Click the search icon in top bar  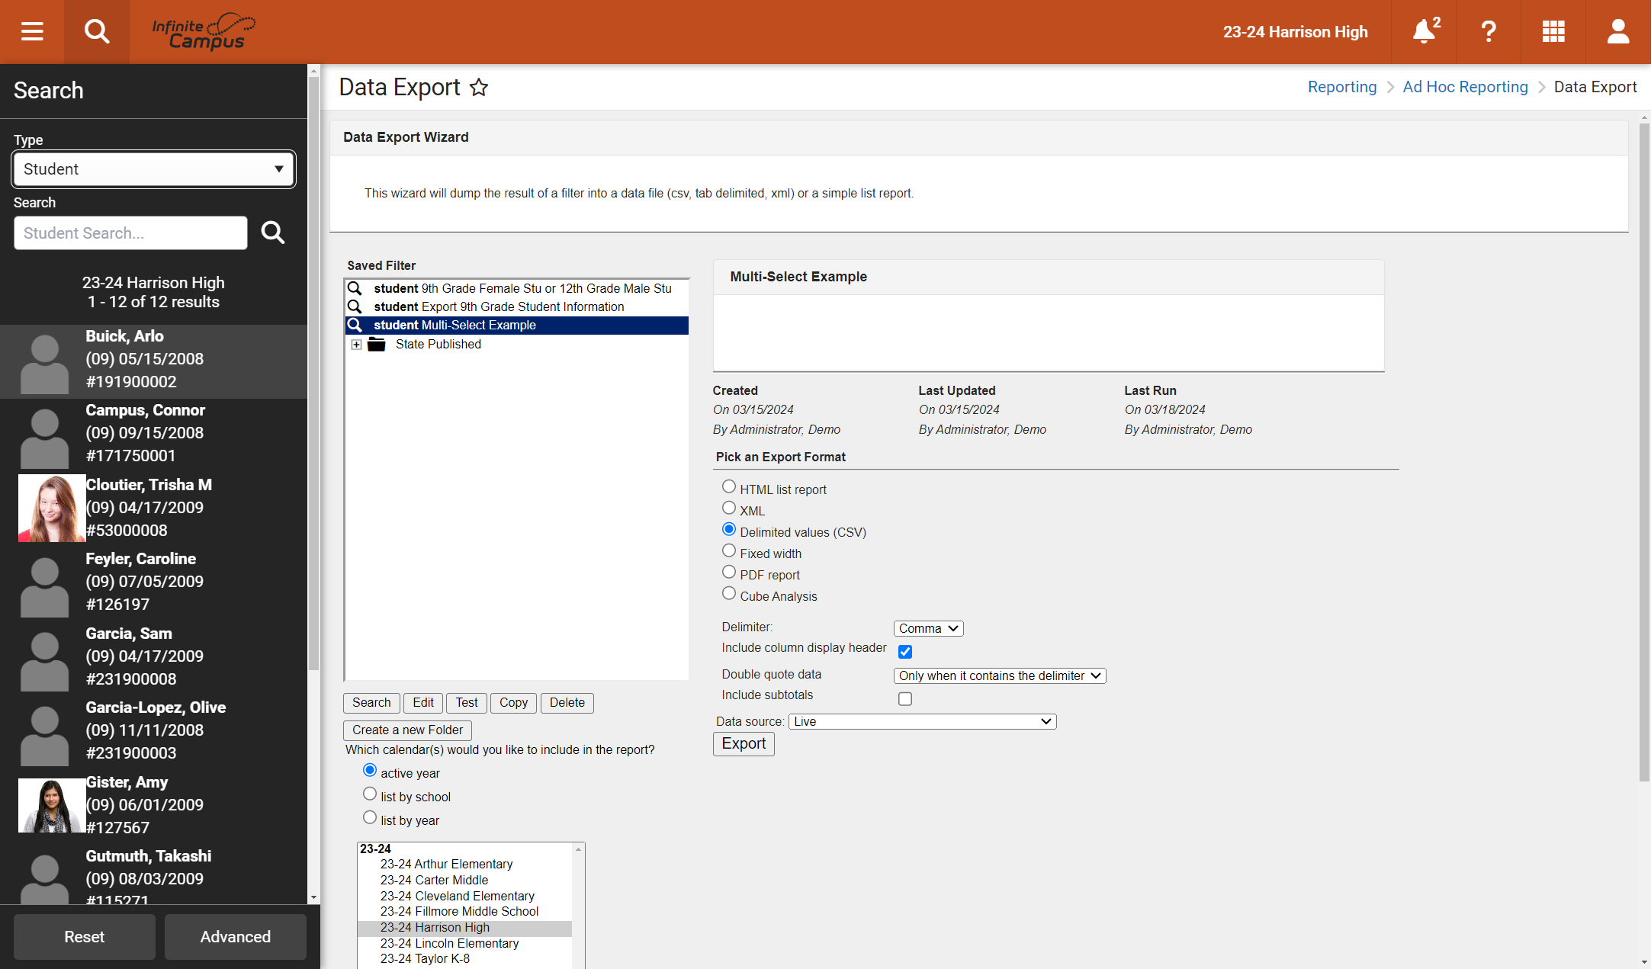[x=97, y=32]
